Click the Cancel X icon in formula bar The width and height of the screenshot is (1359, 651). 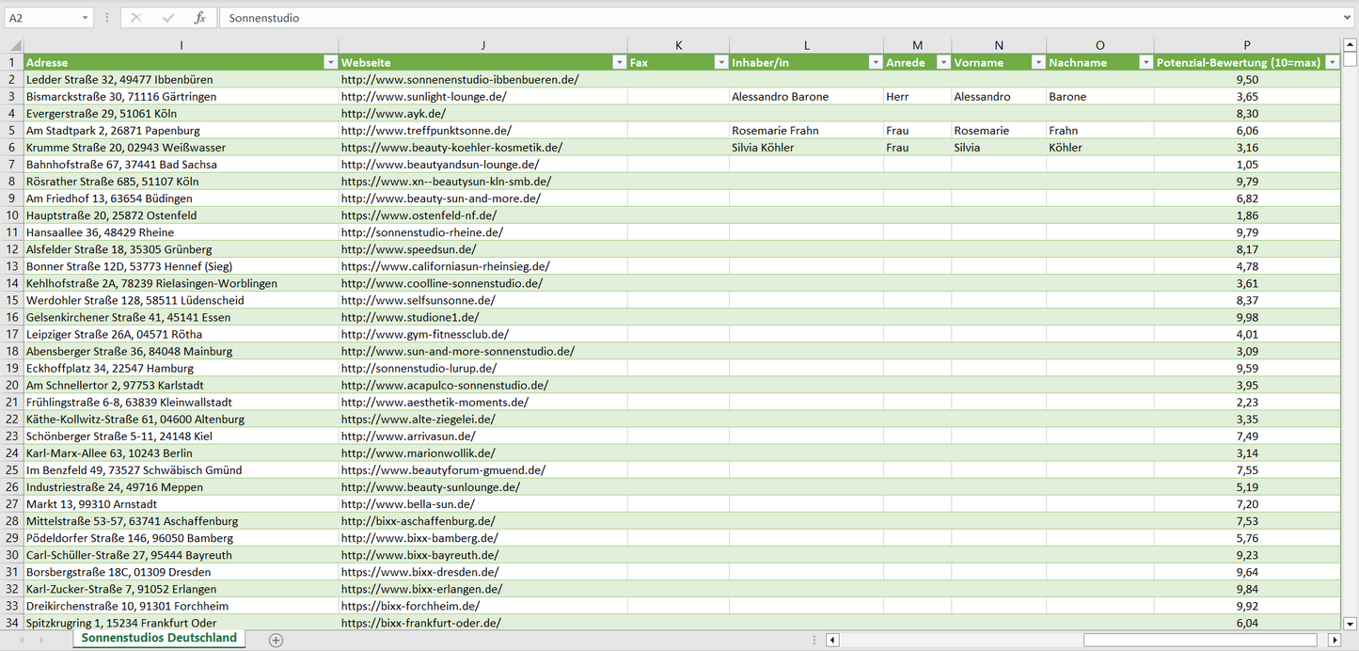click(136, 18)
